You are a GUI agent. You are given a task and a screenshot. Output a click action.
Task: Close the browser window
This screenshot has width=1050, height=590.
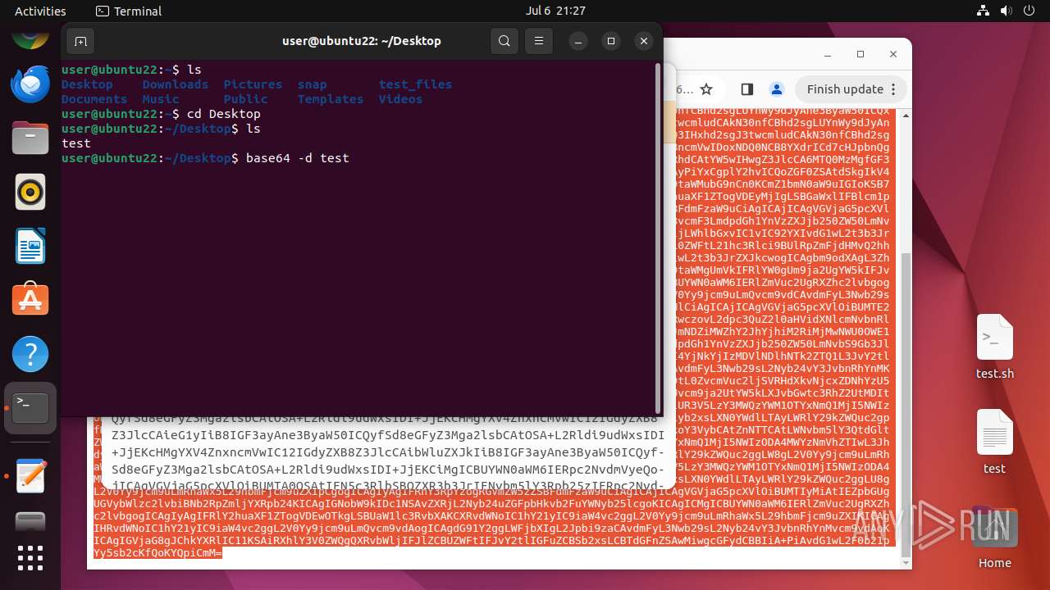(894, 54)
